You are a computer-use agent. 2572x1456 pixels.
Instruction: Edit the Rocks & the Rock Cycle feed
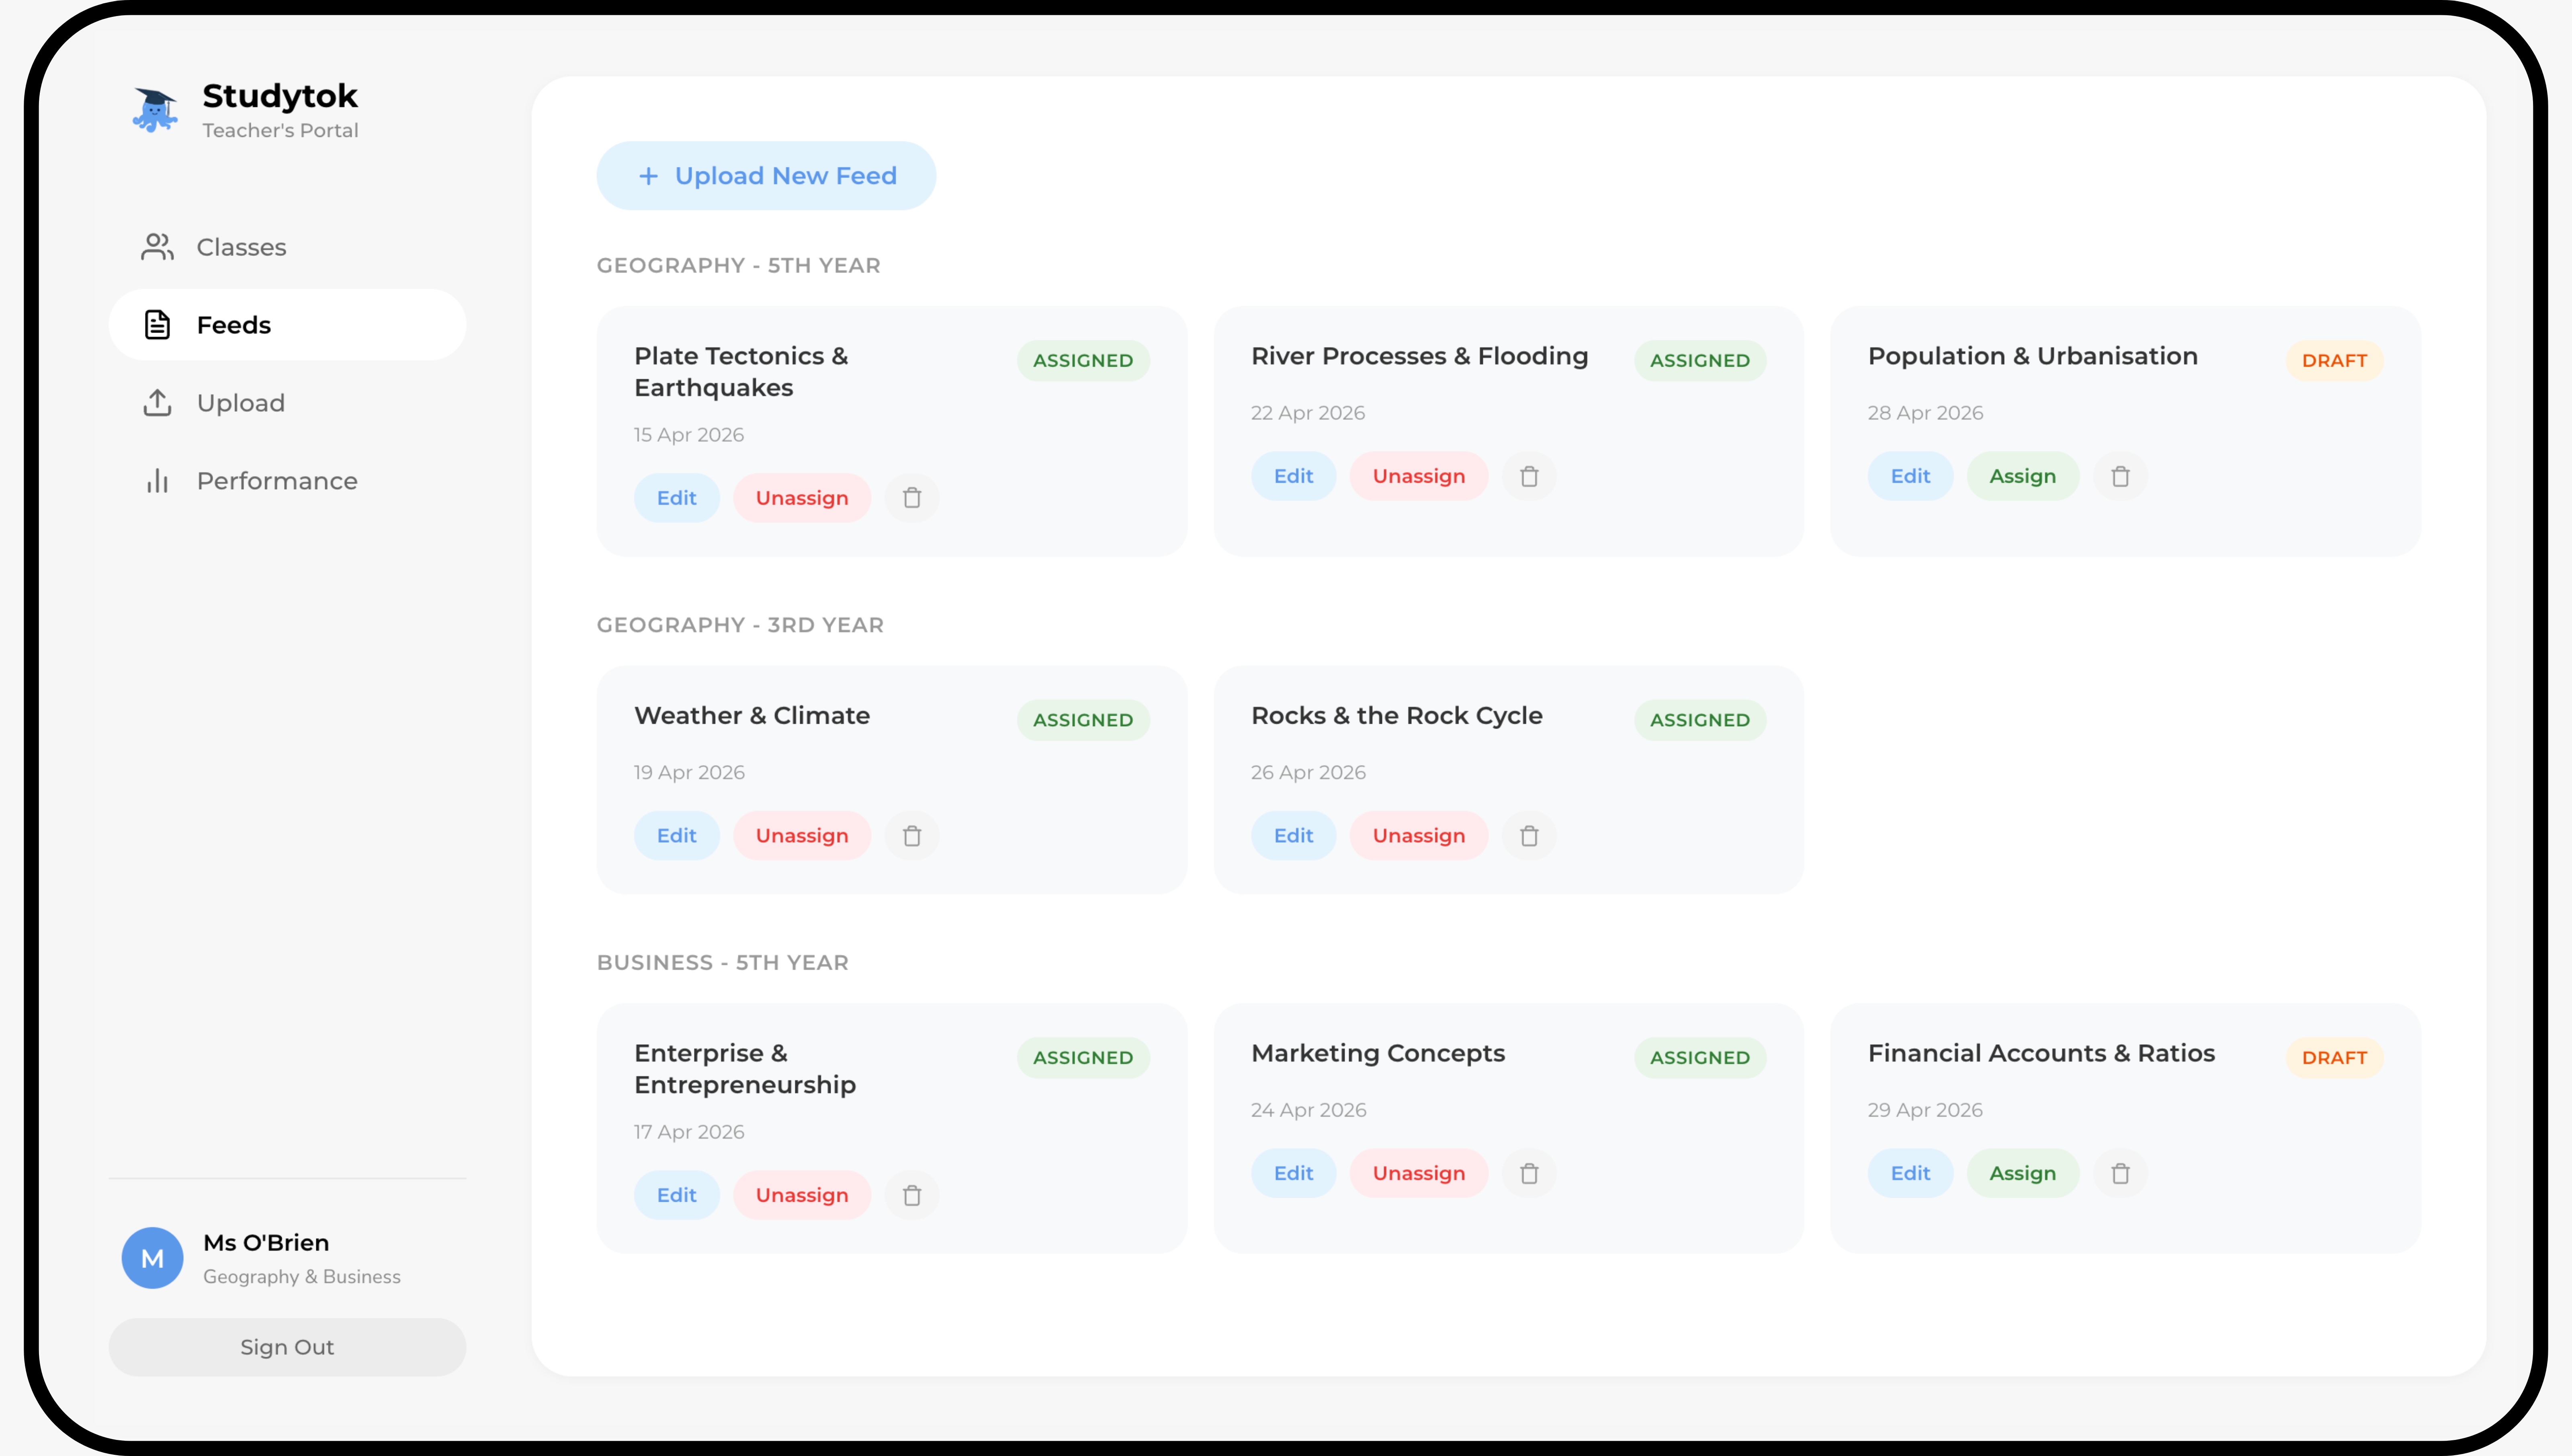(1294, 835)
